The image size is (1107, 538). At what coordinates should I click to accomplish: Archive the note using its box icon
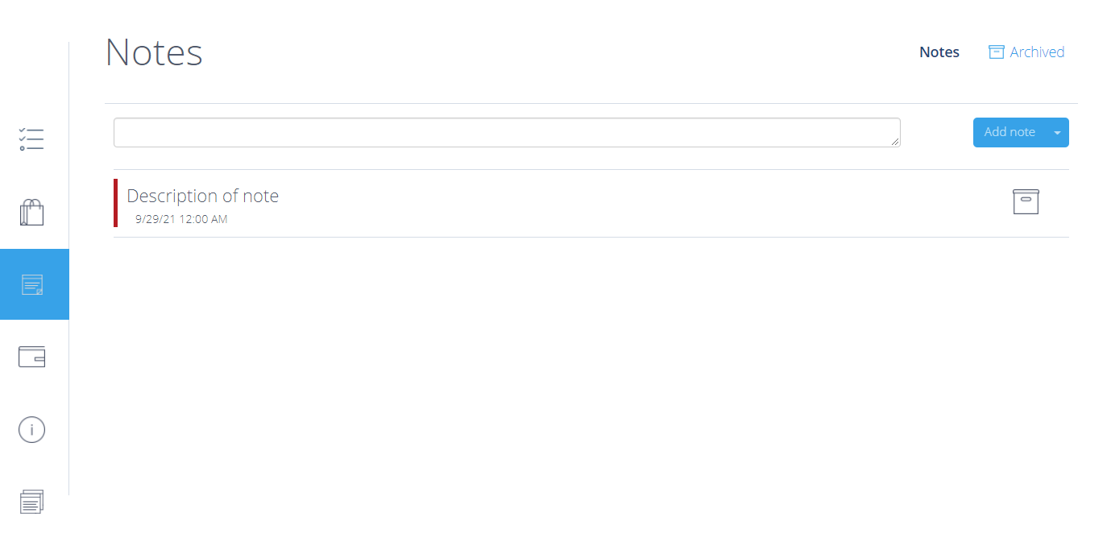coord(1026,201)
